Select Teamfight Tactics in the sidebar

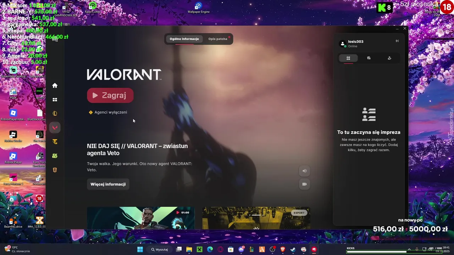tap(55, 142)
